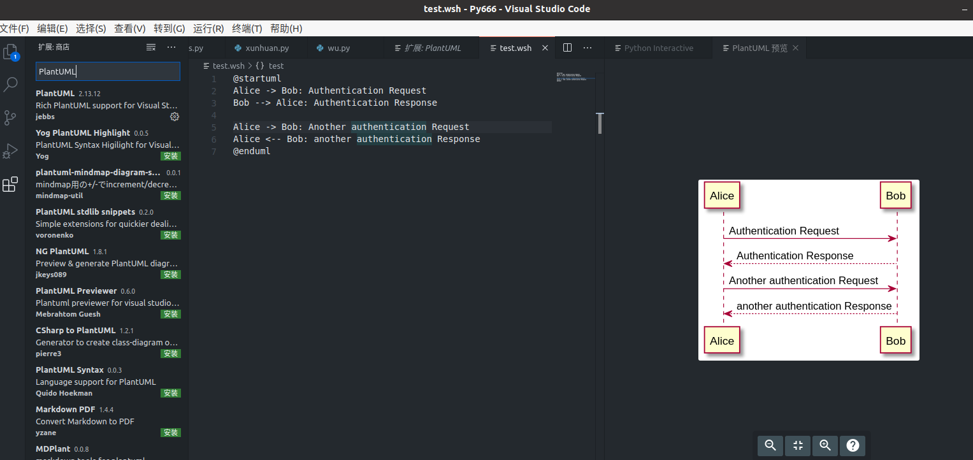Install the NG PlantUML extension
Screen dimensions: 973x460
pyautogui.click(x=170, y=274)
